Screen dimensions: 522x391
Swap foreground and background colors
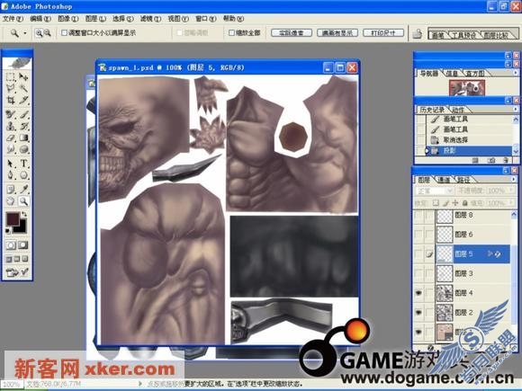[24, 214]
